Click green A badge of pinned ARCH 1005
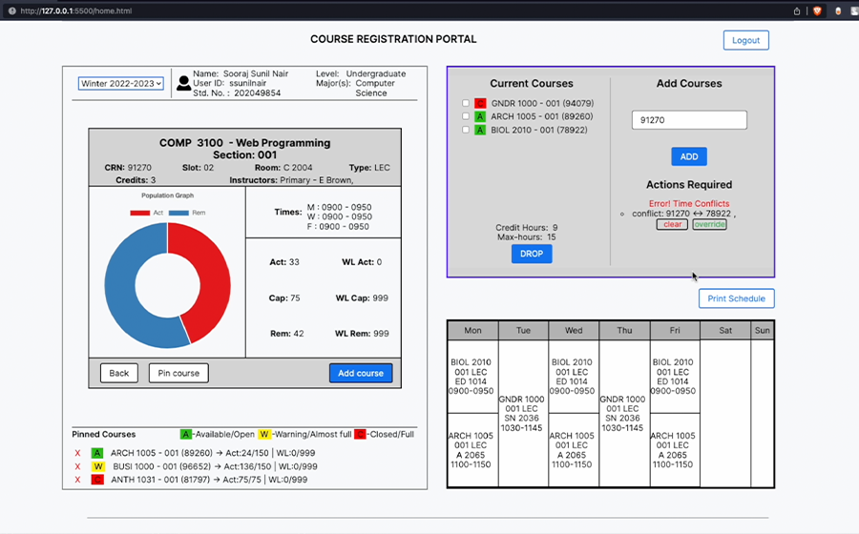The image size is (859, 534). [x=97, y=453]
